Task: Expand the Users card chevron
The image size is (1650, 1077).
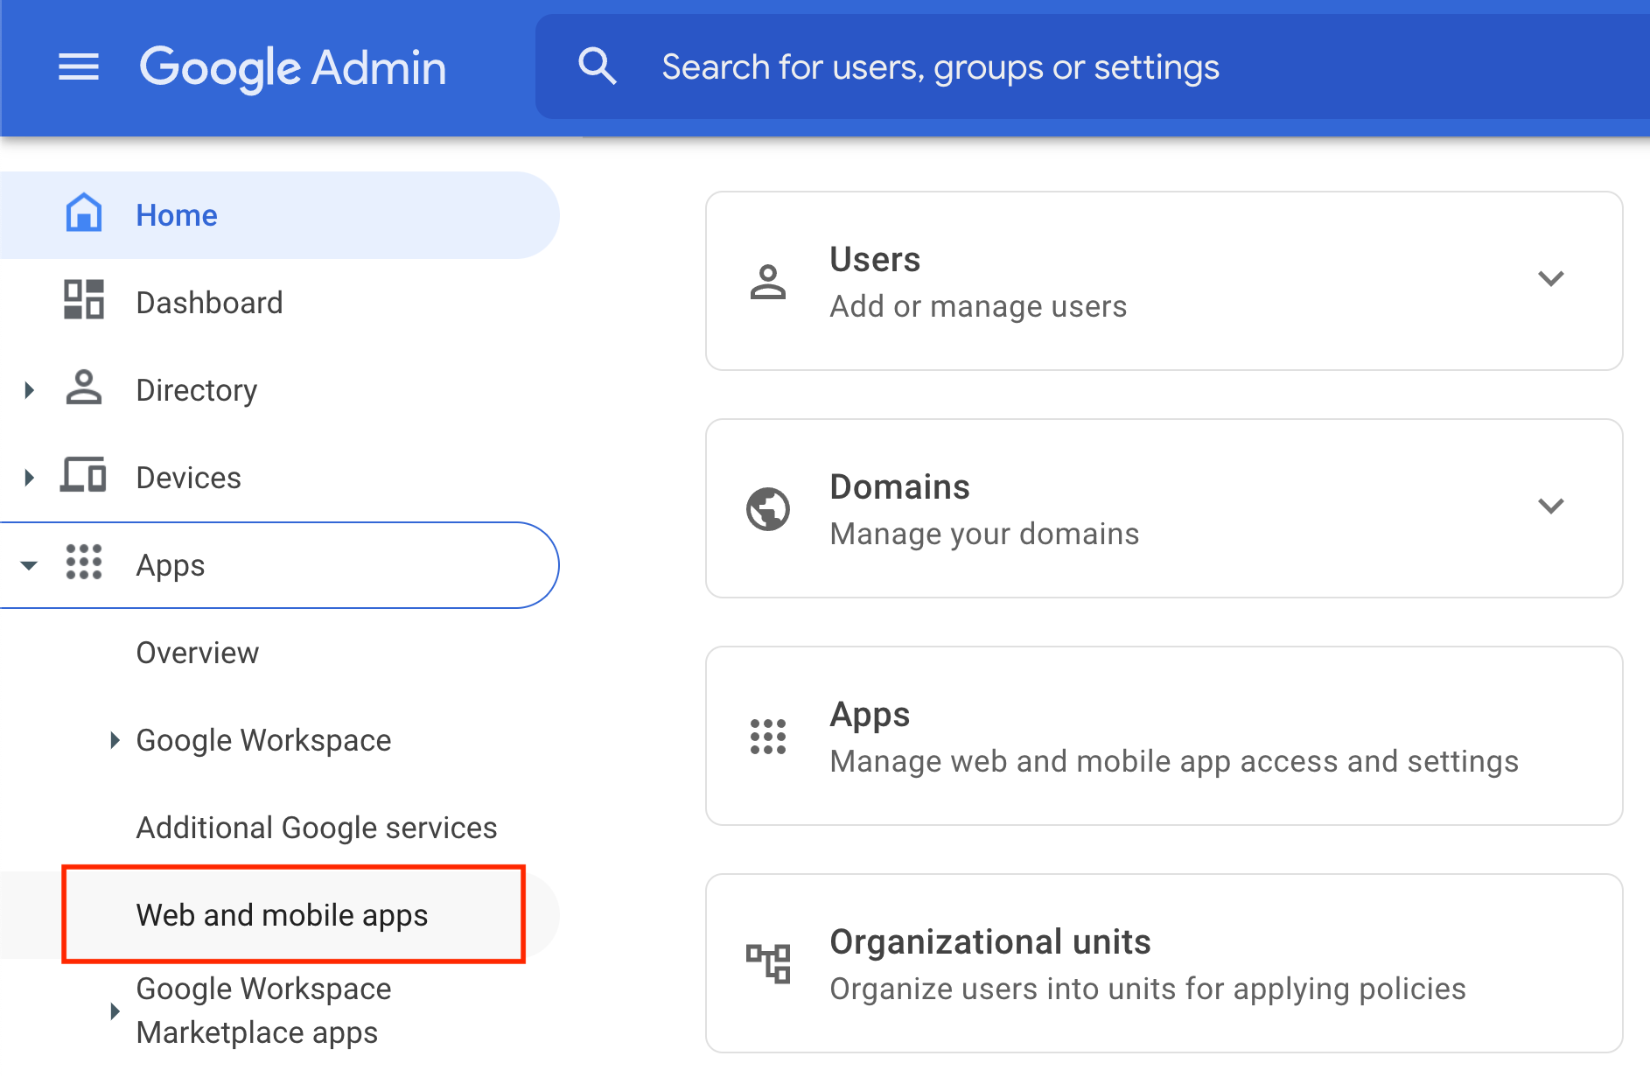Action: coord(1551,279)
